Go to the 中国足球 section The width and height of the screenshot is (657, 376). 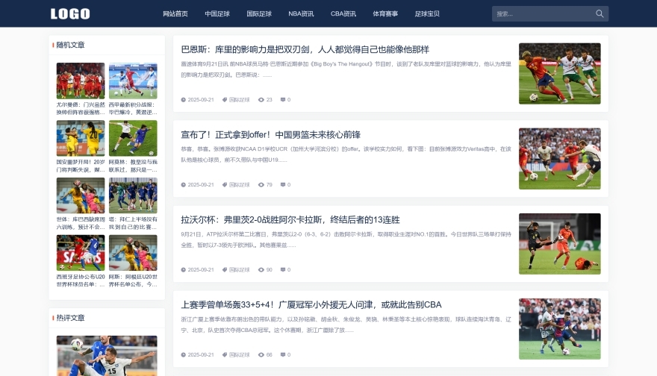point(217,13)
